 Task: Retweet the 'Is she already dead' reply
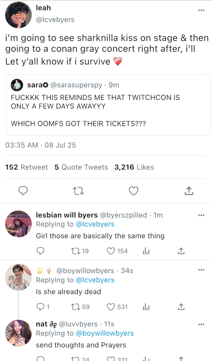pyautogui.click(x=75, y=307)
